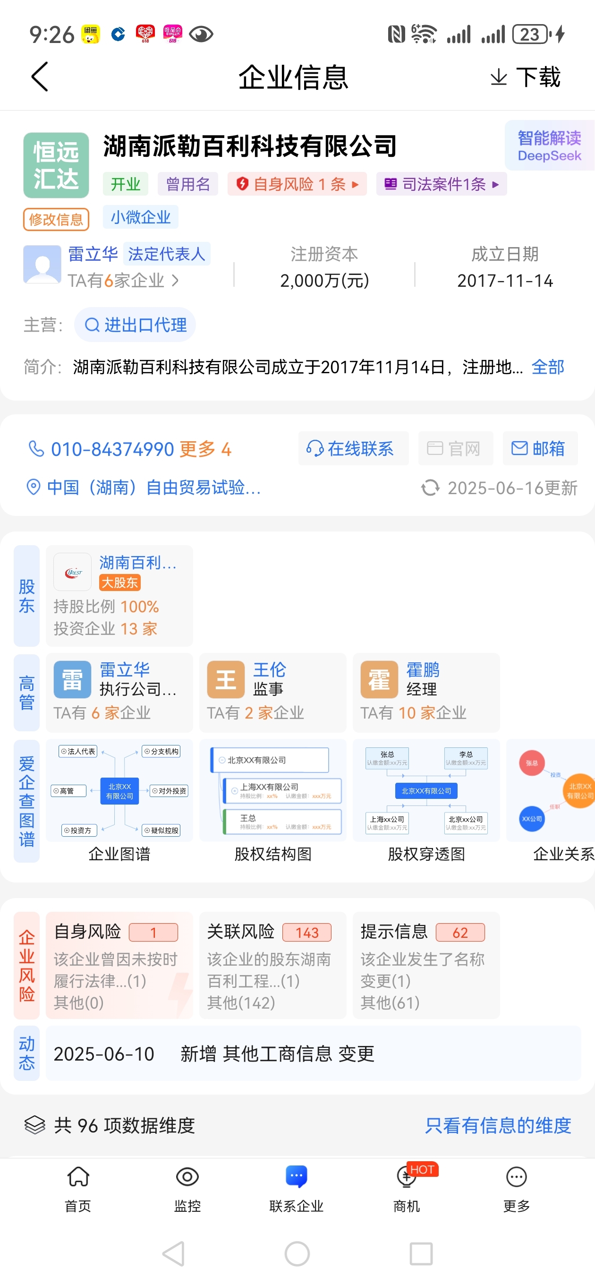Tap the 恒远汇达 company logo
595x1285 pixels.
tap(56, 165)
